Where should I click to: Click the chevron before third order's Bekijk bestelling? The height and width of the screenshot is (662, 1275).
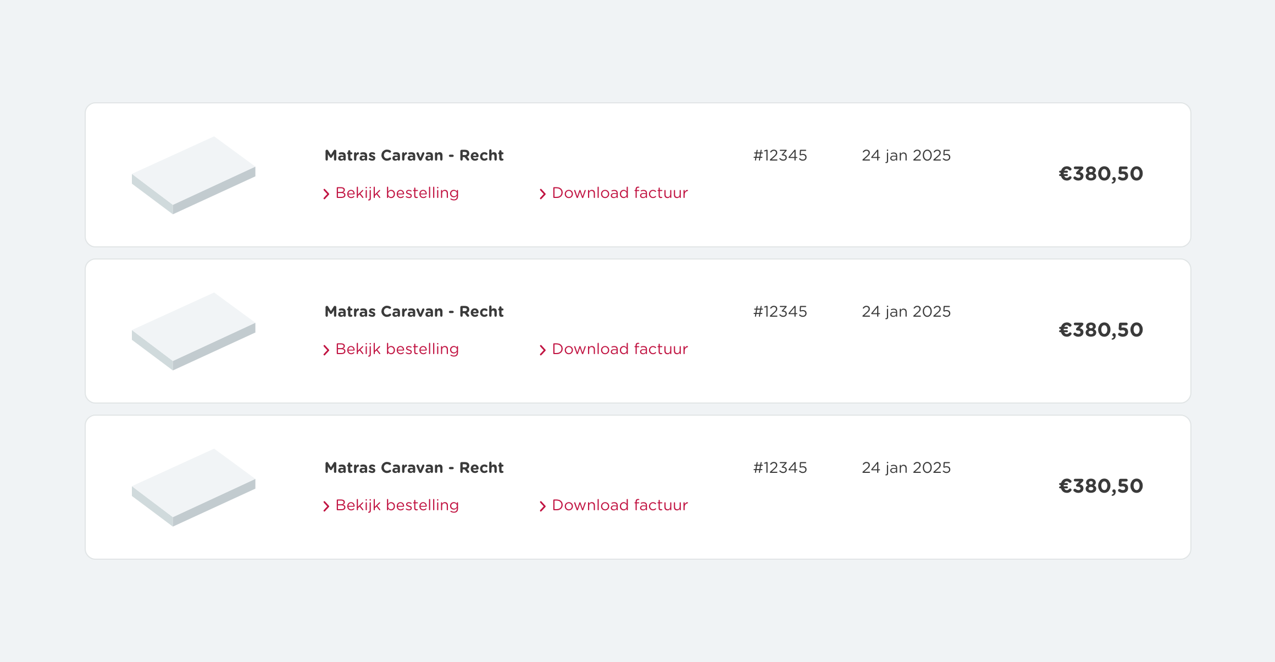pyautogui.click(x=326, y=506)
